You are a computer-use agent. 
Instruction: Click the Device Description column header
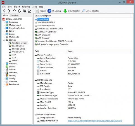point(82,16)
